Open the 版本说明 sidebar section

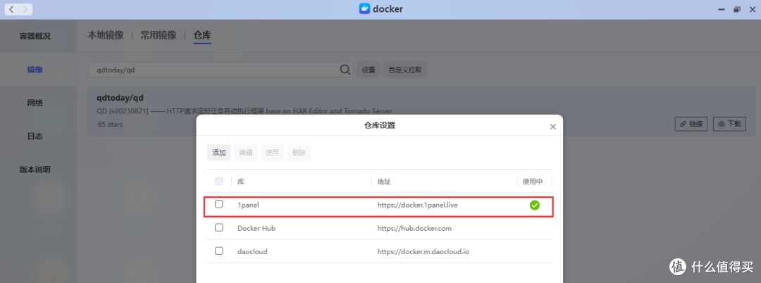point(35,170)
